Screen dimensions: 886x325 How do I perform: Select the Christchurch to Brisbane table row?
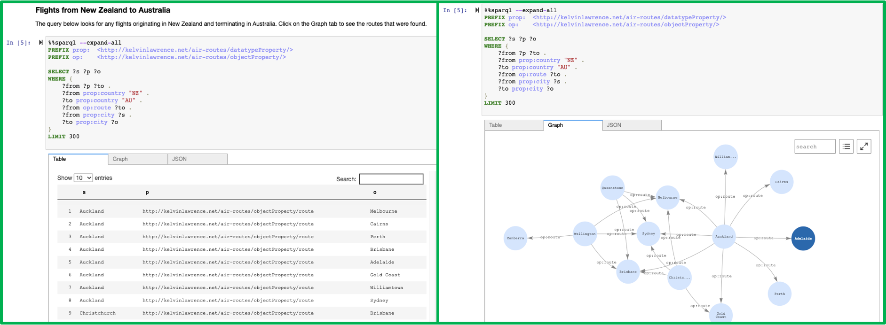tap(242, 313)
